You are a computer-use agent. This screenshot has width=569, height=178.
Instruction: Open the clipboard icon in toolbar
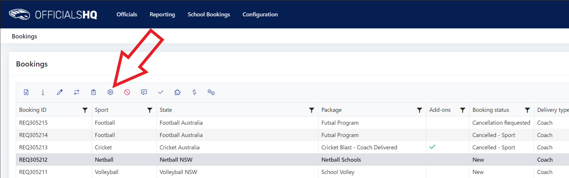(x=93, y=92)
